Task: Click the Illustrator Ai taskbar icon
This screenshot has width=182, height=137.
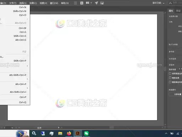Action: [77, 133]
